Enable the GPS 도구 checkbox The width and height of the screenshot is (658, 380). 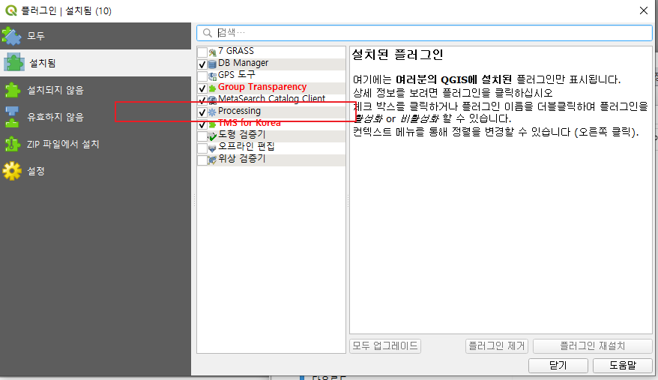tap(202, 76)
